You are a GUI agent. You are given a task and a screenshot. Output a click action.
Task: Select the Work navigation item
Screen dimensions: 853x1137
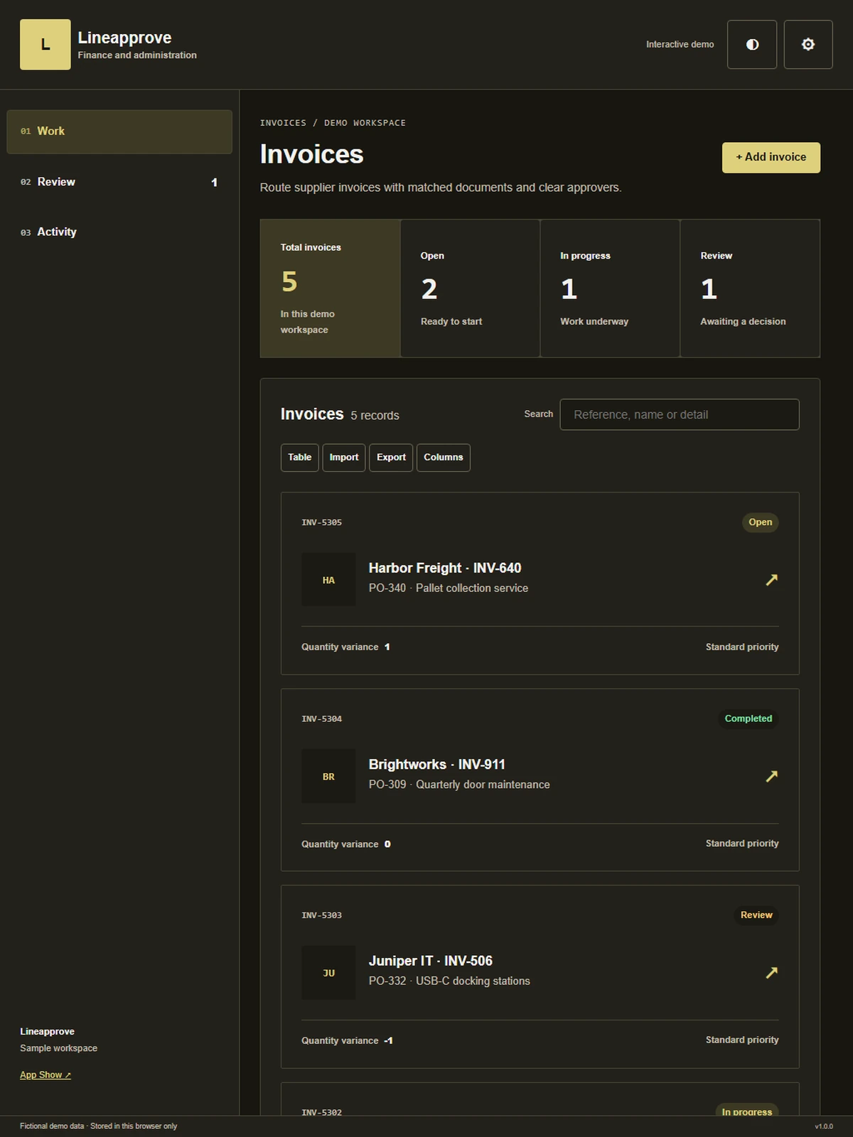point(119,131)
